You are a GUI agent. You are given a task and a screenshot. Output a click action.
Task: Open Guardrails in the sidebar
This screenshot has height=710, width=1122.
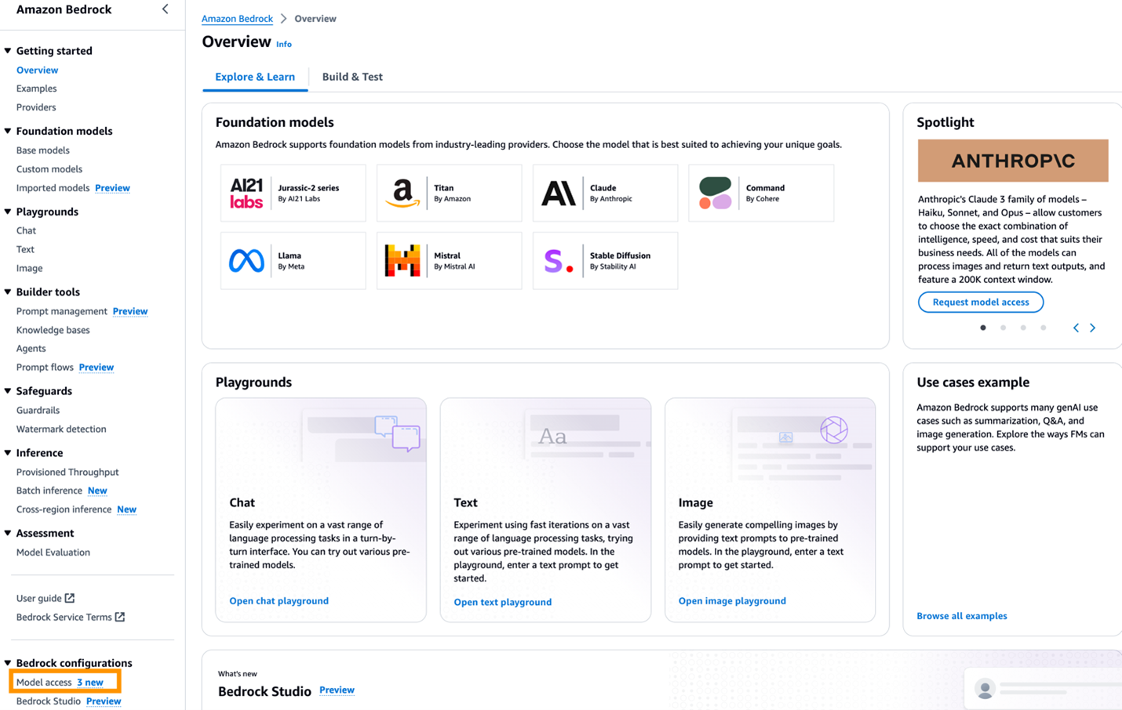point(38,411)
